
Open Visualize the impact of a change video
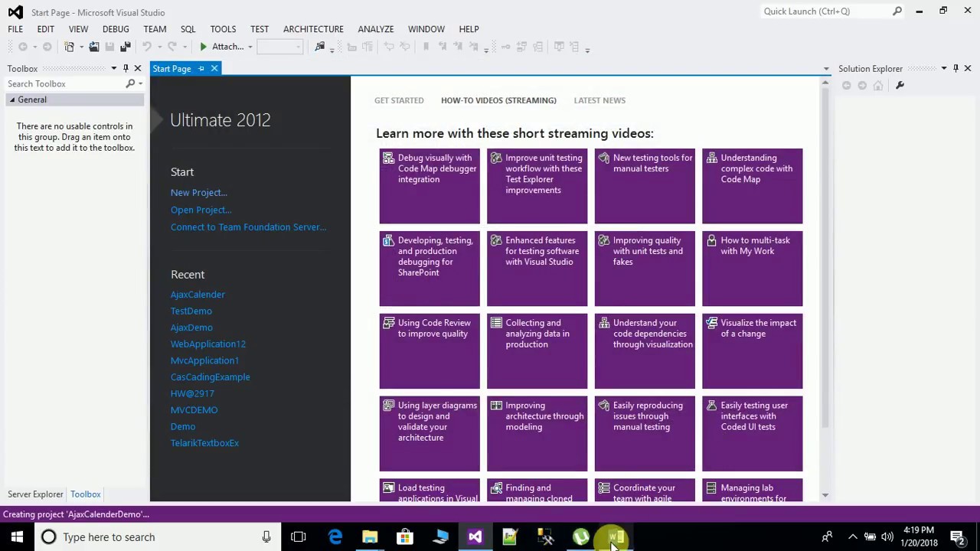coord(753,351)
